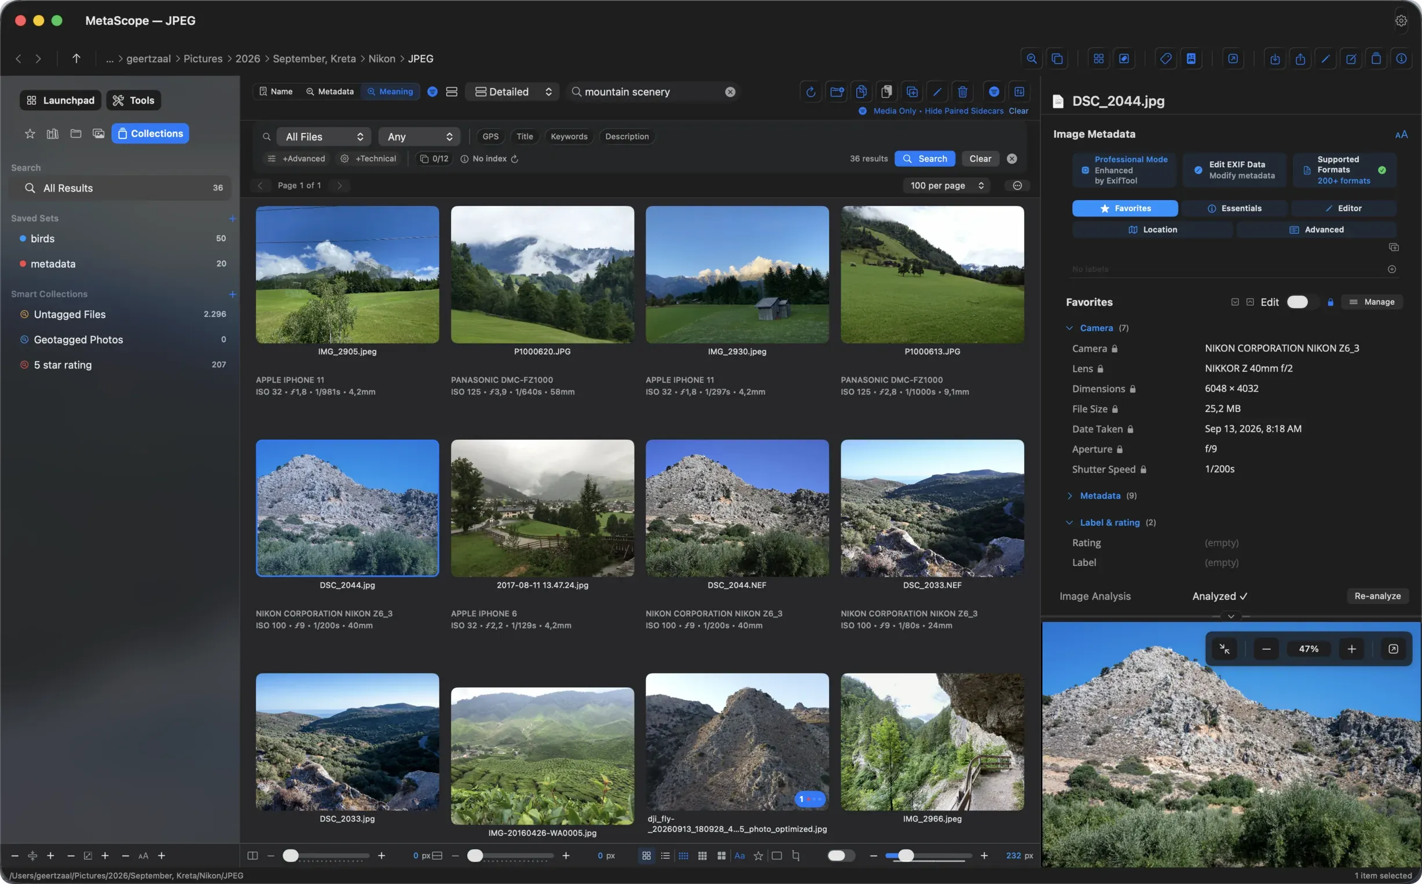The image size is (1422, 884).
Task: Open the favorites star sidebar icon
Action: [30, 134]
